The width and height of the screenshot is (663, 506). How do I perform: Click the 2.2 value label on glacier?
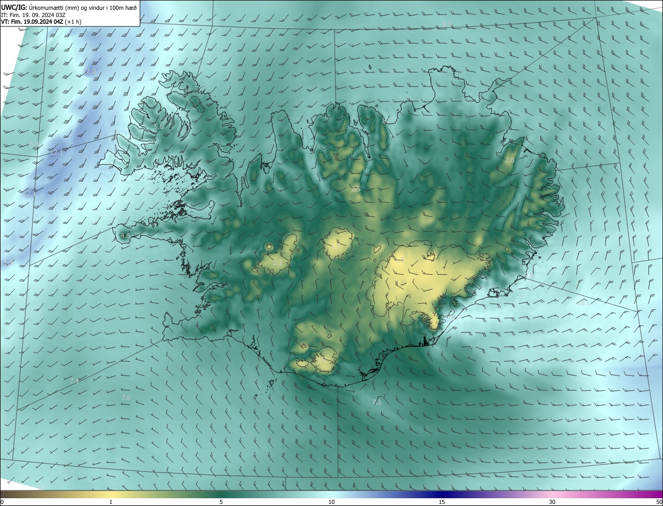(278, 262)
